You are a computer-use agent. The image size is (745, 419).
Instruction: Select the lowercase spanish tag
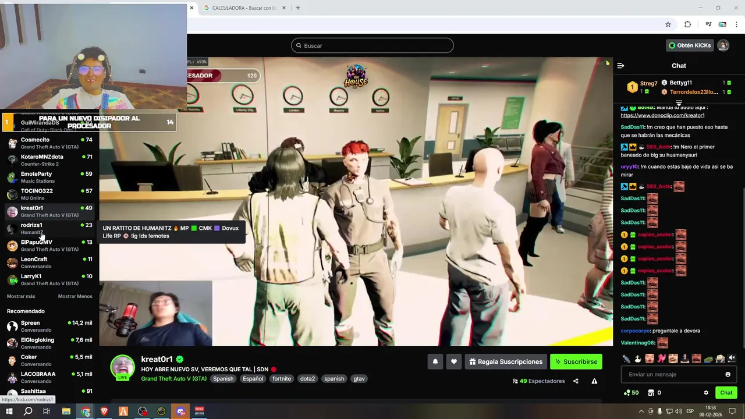pyautogui.click(x=334, y=379)
